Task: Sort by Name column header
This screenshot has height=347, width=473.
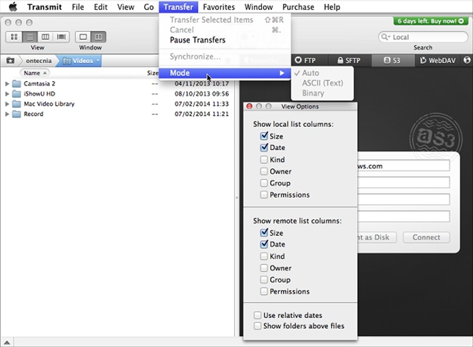Action: point(35,73)
